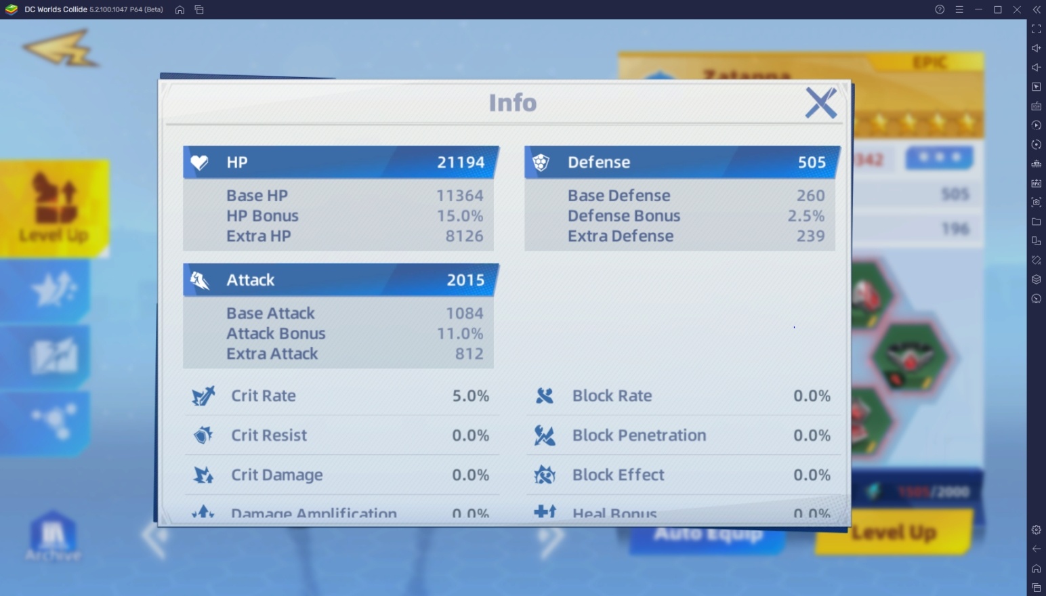
Task: Click the Crit Rate icon
Action: click(x=203, y=396)
